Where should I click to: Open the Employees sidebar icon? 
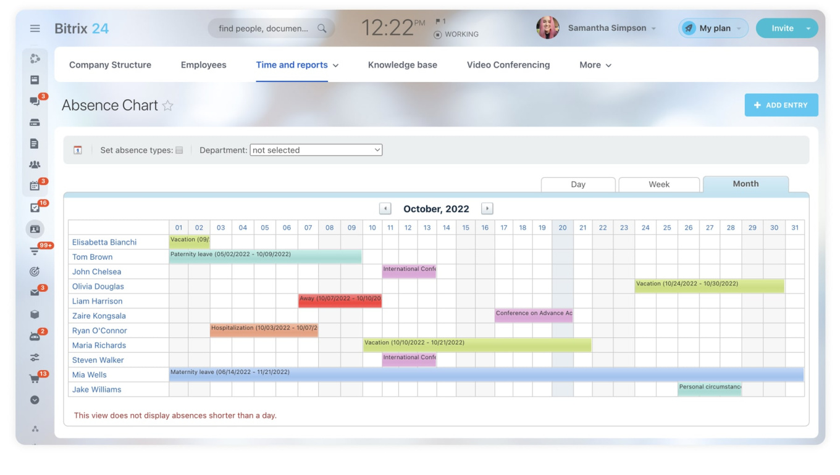(35, 165)
